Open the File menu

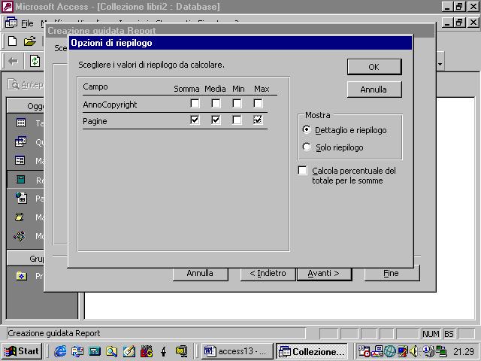27,23
